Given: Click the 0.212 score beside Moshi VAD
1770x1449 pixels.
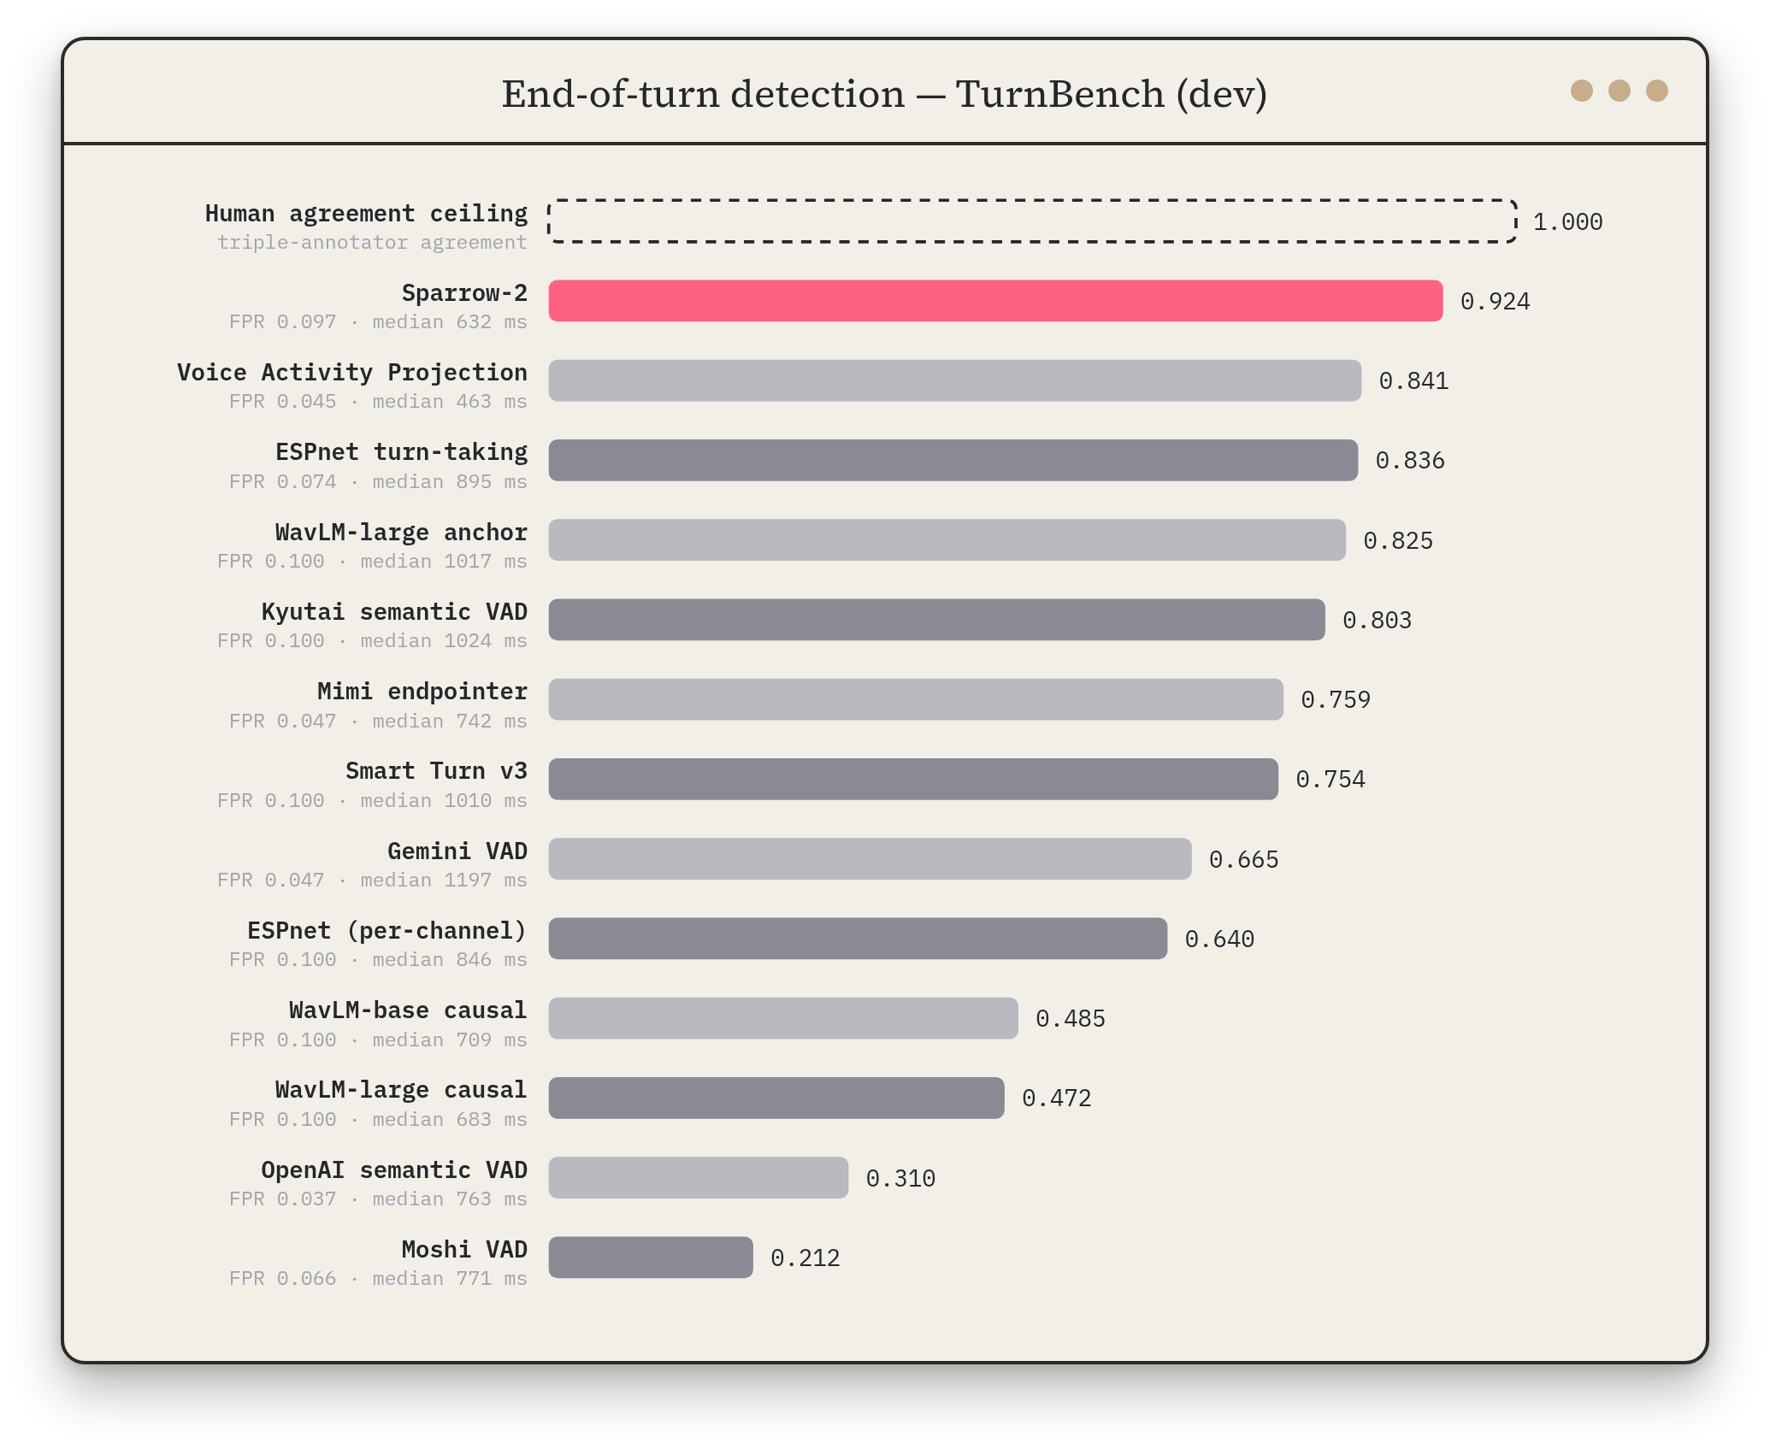Looking at the screenshot, I should 805,1258.
